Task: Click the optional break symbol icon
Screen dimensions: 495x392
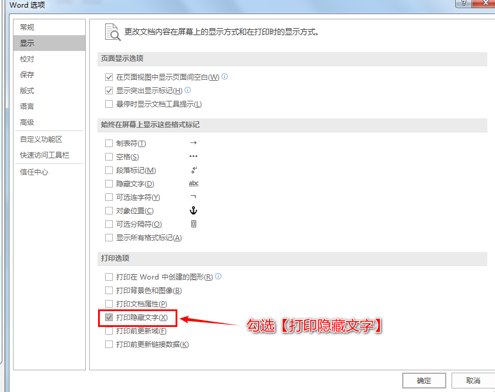Action: 194,224
